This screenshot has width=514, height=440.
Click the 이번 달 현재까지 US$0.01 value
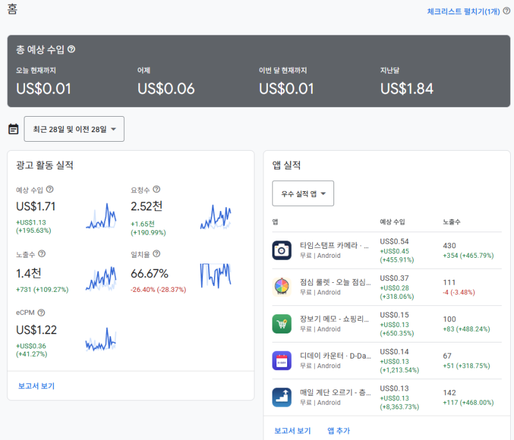coord(287,89)
